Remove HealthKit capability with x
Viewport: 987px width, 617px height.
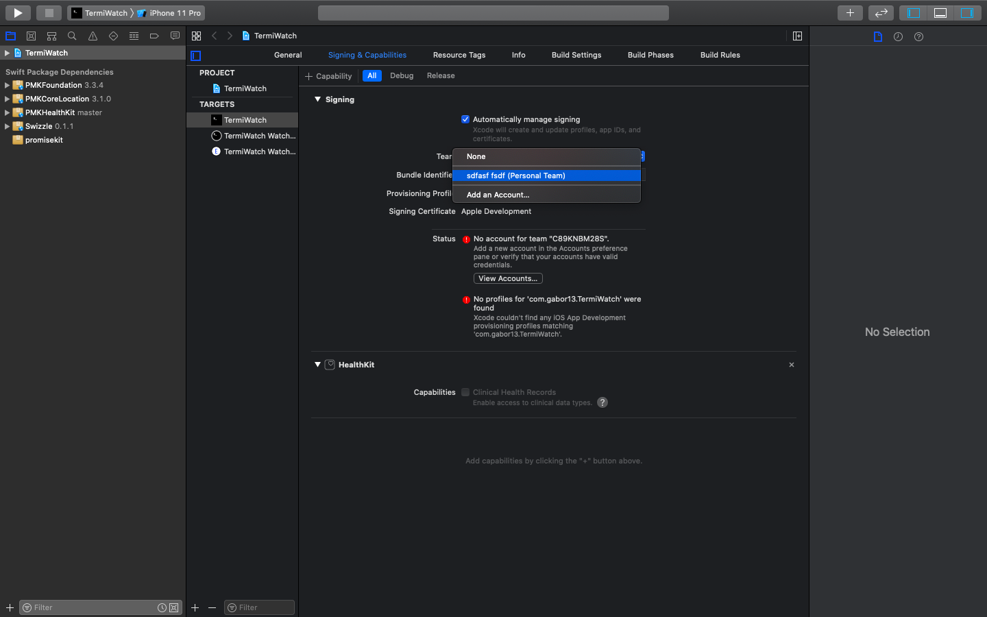(x=792, y=365)
